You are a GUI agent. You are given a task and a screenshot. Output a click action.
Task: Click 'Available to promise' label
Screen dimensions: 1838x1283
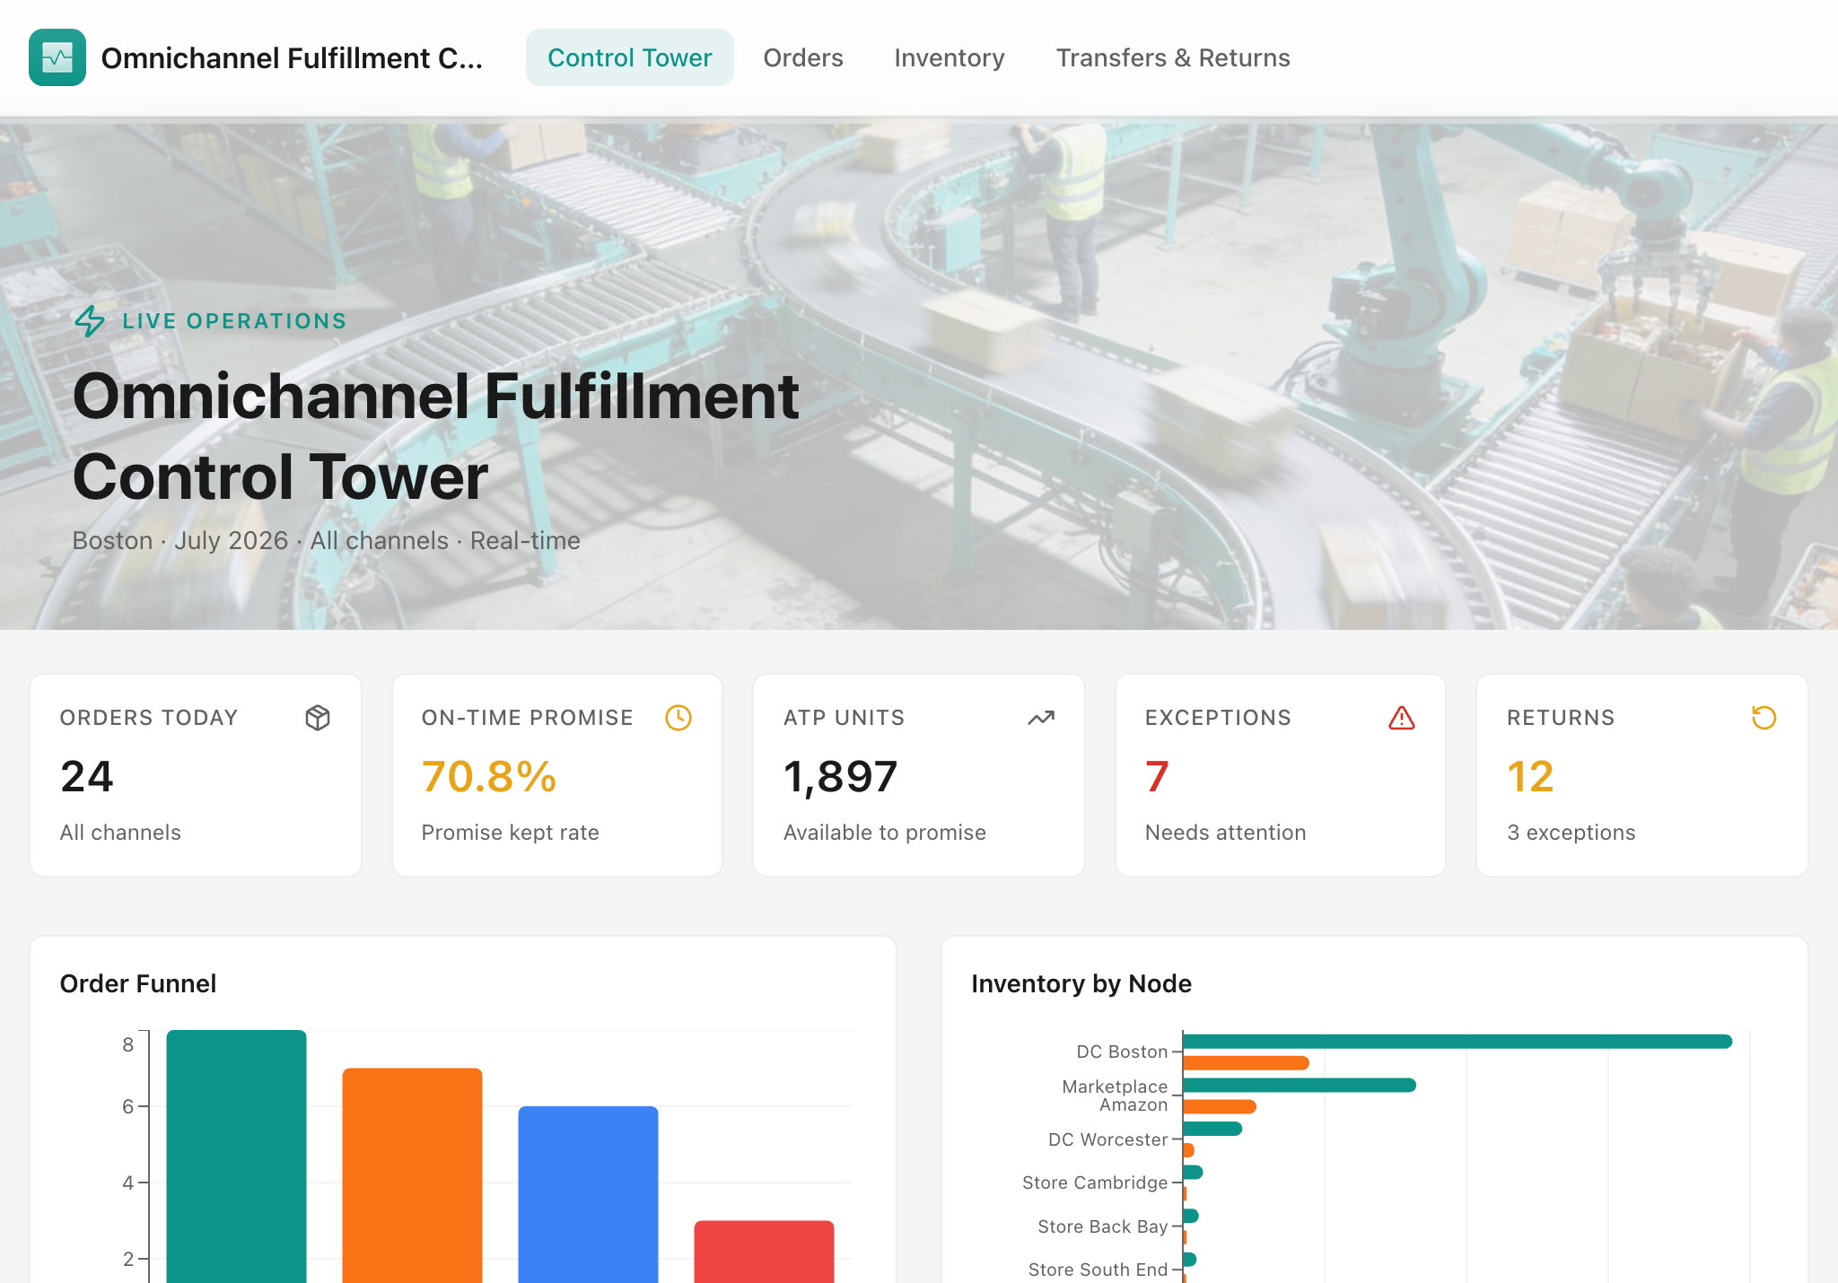(x=885, y=833)
